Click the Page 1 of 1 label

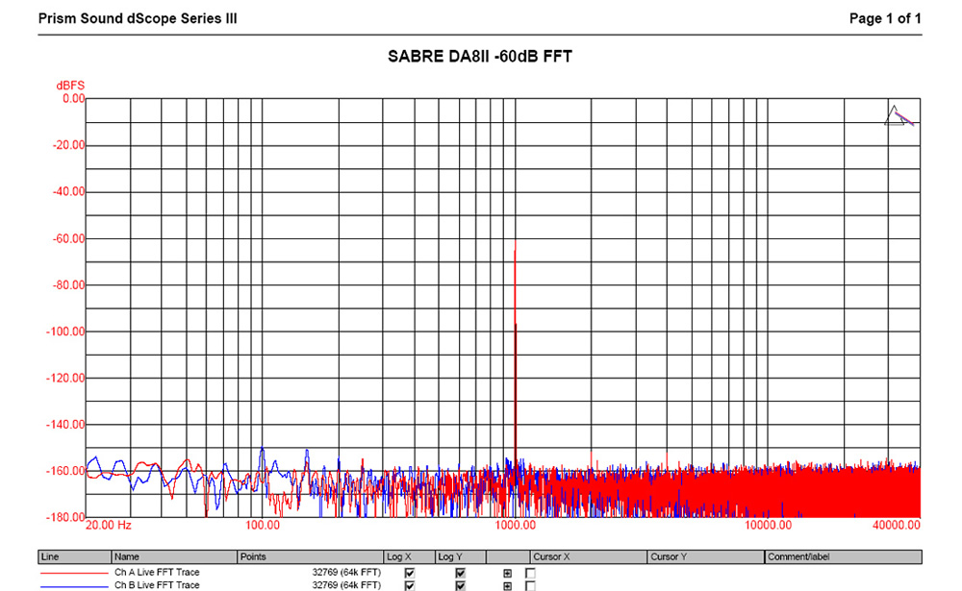coord(885,18)
